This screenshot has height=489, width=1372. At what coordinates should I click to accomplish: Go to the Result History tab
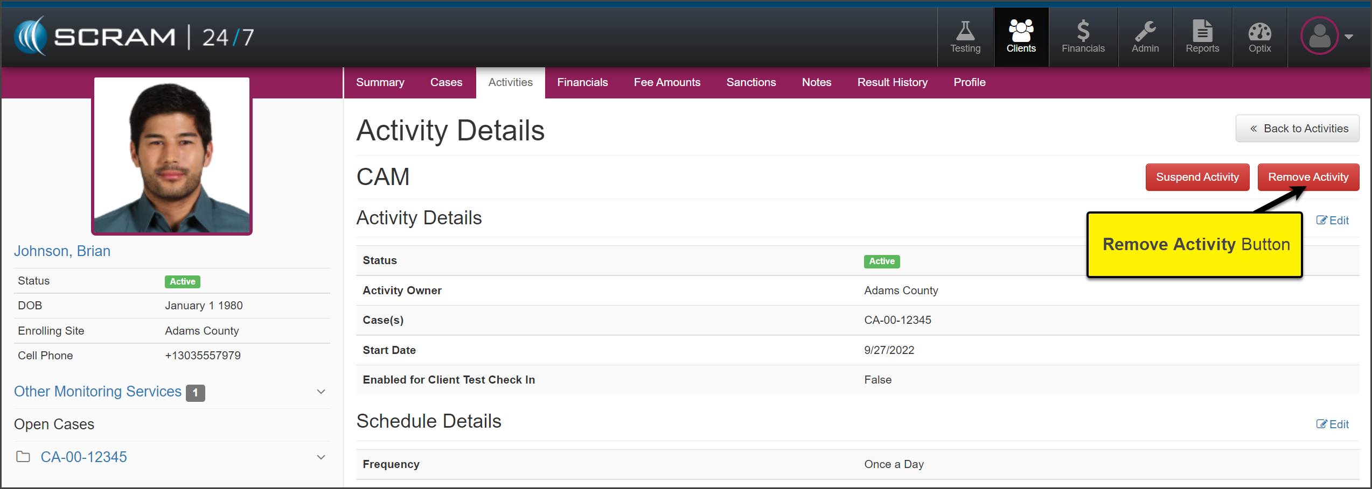point(892,82)
